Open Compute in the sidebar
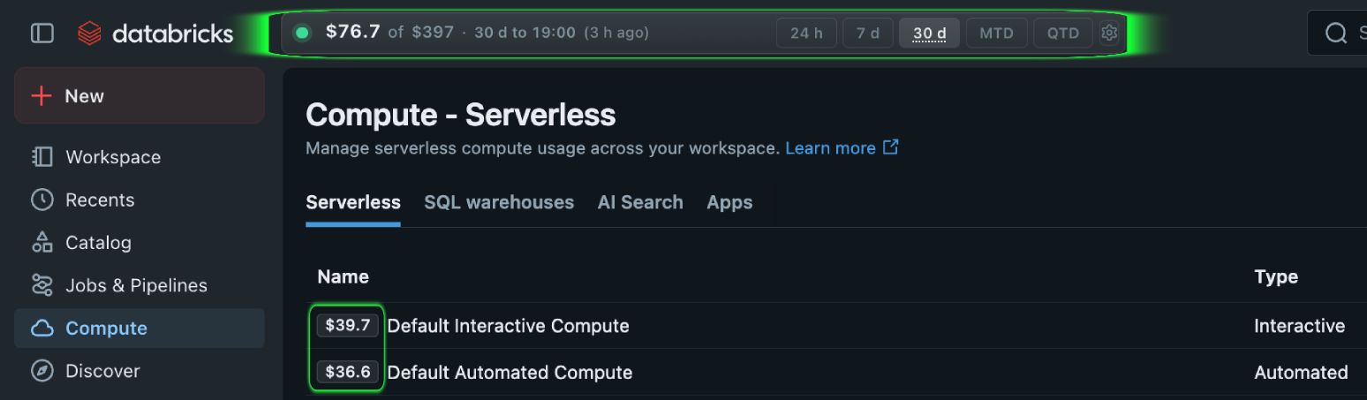The image size is (1367, 400). pos(140,328)
